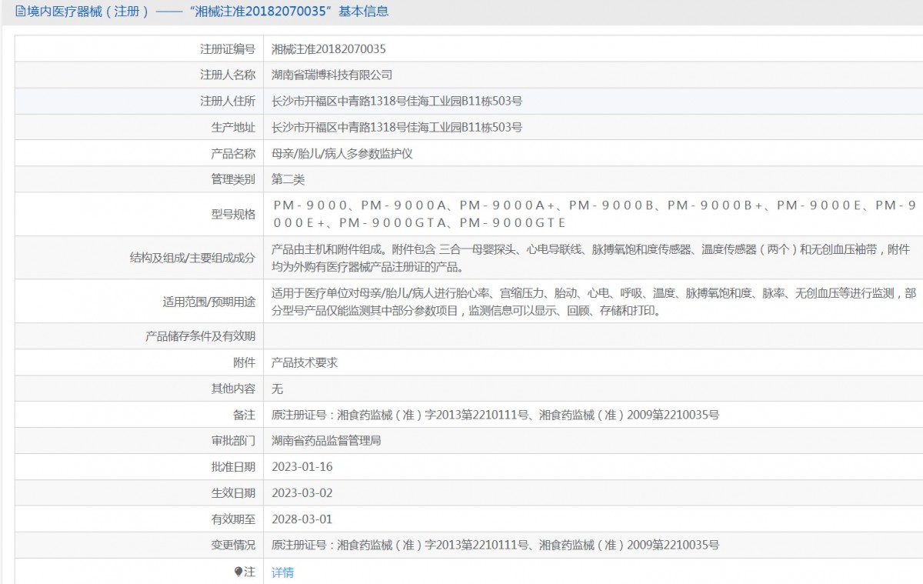This screenshot has width=923, height=584.
Task: Click the 注册人住所 address value
Action: coord(397,101)
